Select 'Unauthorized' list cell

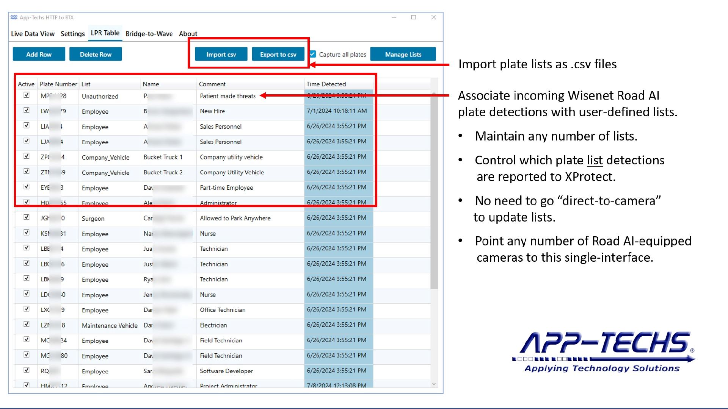[109, 97]
